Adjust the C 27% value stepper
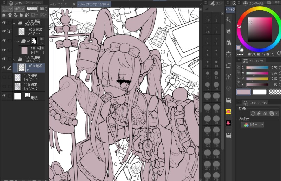The width and height of the screenshot is (281, 181). pos(280,68)
